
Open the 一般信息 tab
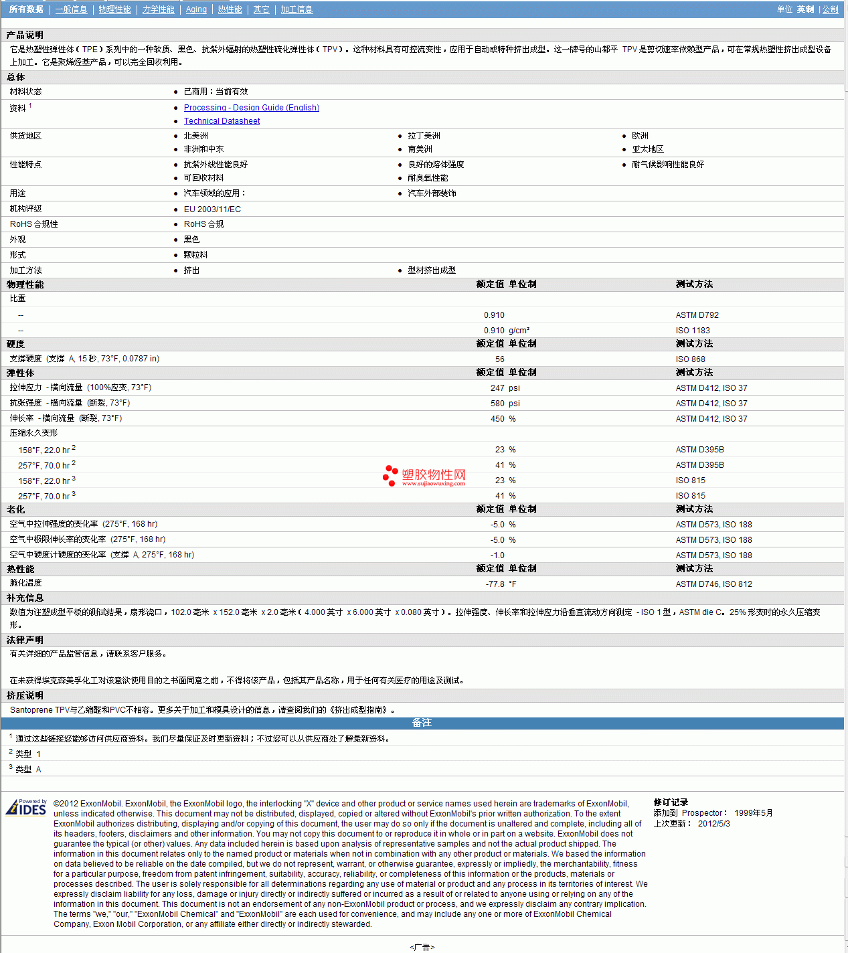71,9
